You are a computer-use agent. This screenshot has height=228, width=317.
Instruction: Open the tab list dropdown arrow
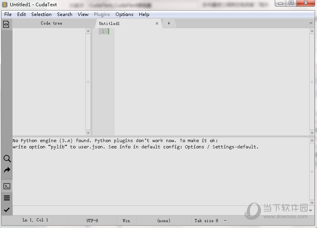click(311, 23)
